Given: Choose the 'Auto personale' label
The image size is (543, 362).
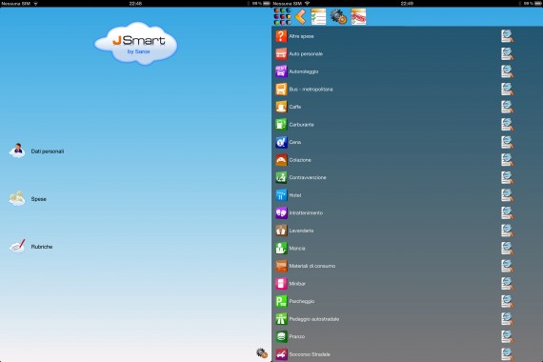Looking at the screenshot, I should tap(306, 53).
